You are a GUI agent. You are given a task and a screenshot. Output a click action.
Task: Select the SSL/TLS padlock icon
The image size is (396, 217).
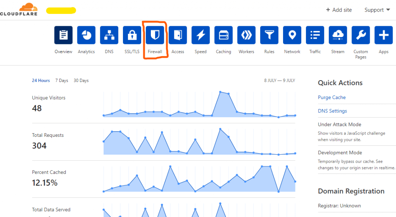[x=132, y=35]
